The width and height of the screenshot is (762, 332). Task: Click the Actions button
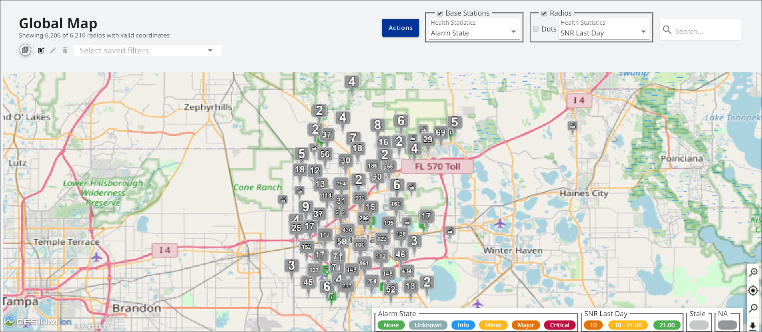coord(400,28)
